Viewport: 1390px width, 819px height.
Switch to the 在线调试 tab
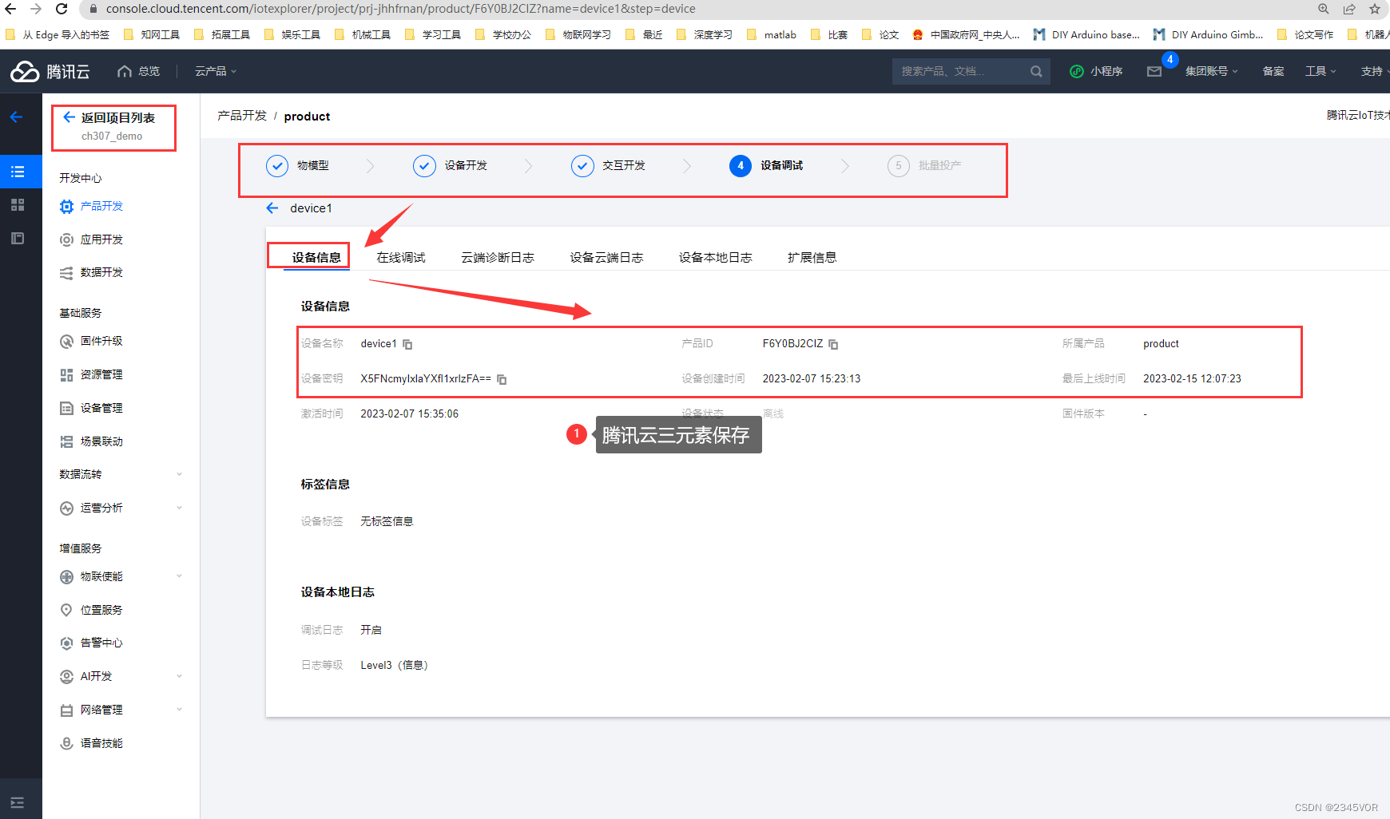(x=401, y=257)
